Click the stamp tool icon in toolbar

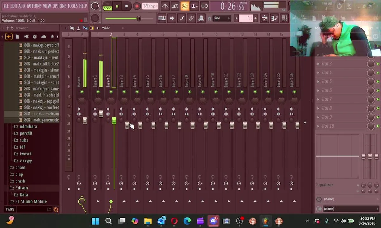(x=201, y=18)
